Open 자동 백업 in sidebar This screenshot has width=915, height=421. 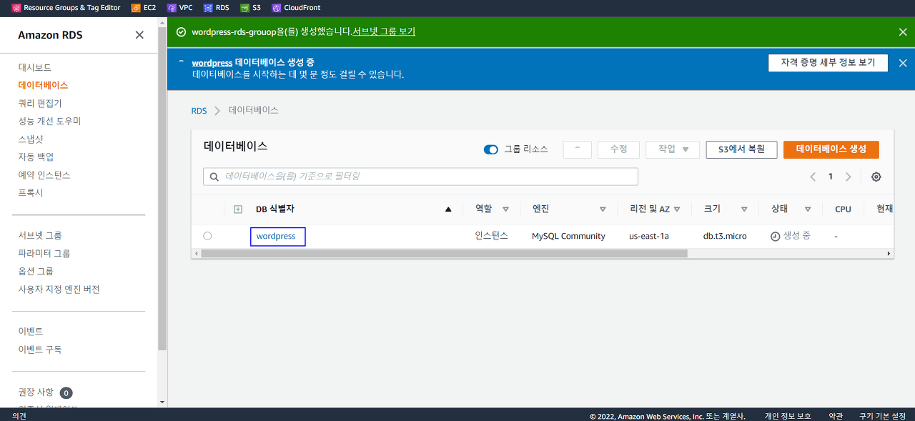click(36, 157)
